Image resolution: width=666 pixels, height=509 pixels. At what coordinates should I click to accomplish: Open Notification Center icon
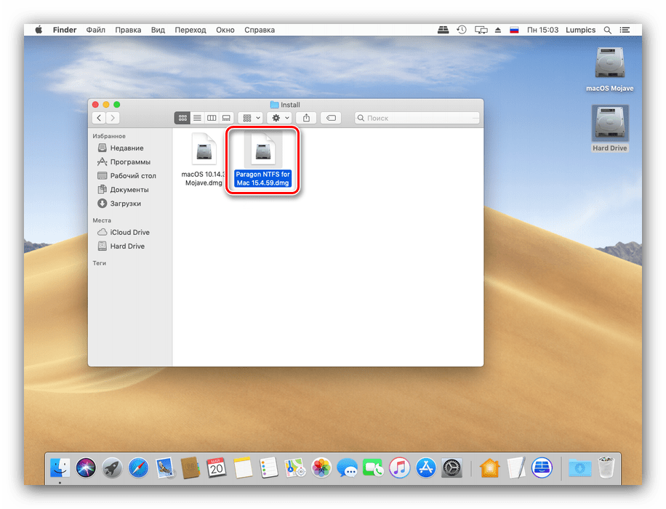625,30
